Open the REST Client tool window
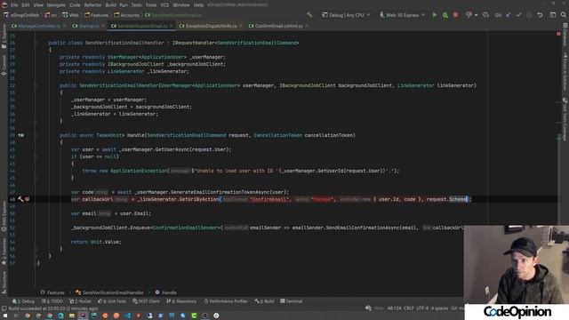The height and width of the screenshot is (320, 569). [146, 301]
